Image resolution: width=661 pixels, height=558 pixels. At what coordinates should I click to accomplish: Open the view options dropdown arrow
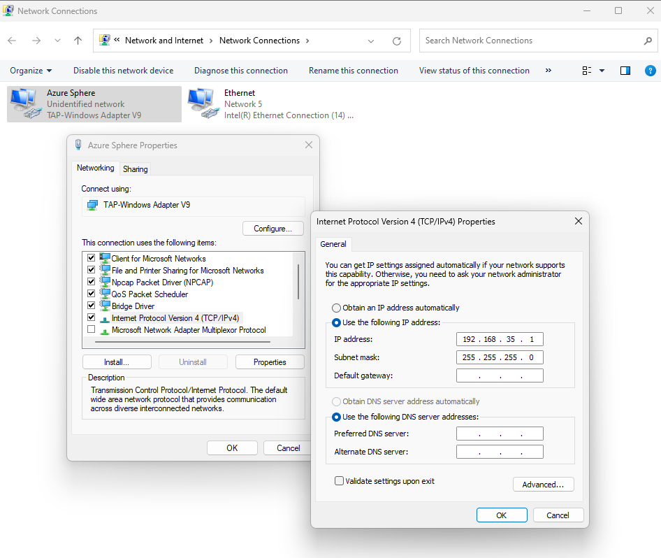click(602, 71)
